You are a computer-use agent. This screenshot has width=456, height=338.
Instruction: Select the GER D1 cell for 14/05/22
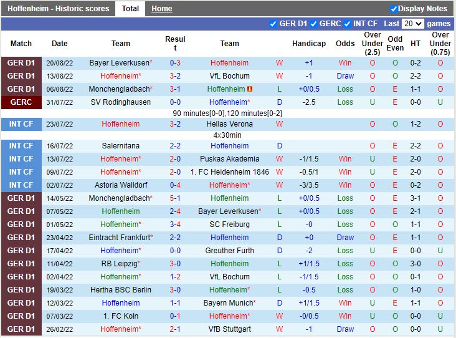21,198
